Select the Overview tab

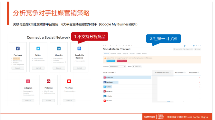tap(106, 54)
